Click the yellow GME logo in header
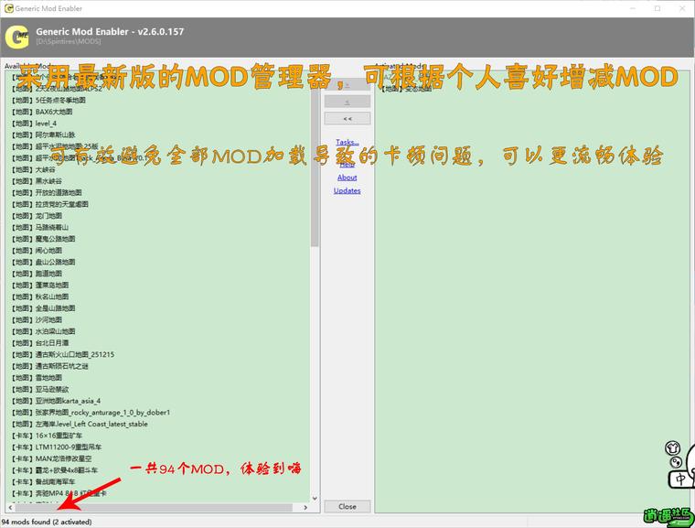This screenshot has width=695, height=528. pyautogui.click(x=16, y=38)
